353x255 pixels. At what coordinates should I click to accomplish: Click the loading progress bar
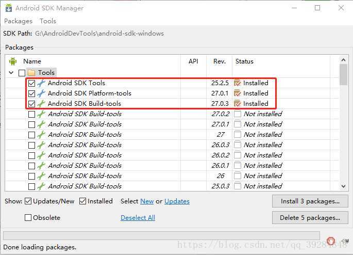click(161, 235)
